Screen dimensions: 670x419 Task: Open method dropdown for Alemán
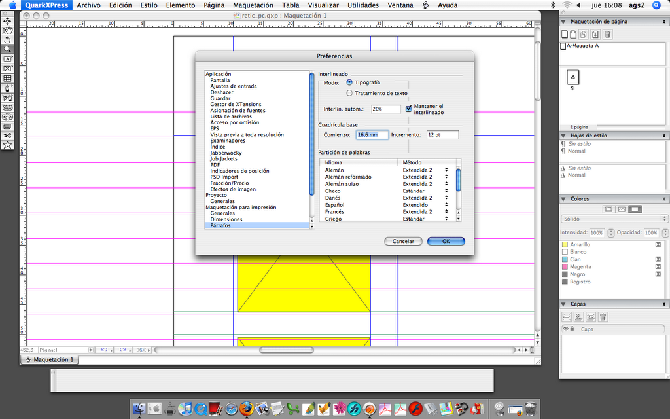coord(446,170)
